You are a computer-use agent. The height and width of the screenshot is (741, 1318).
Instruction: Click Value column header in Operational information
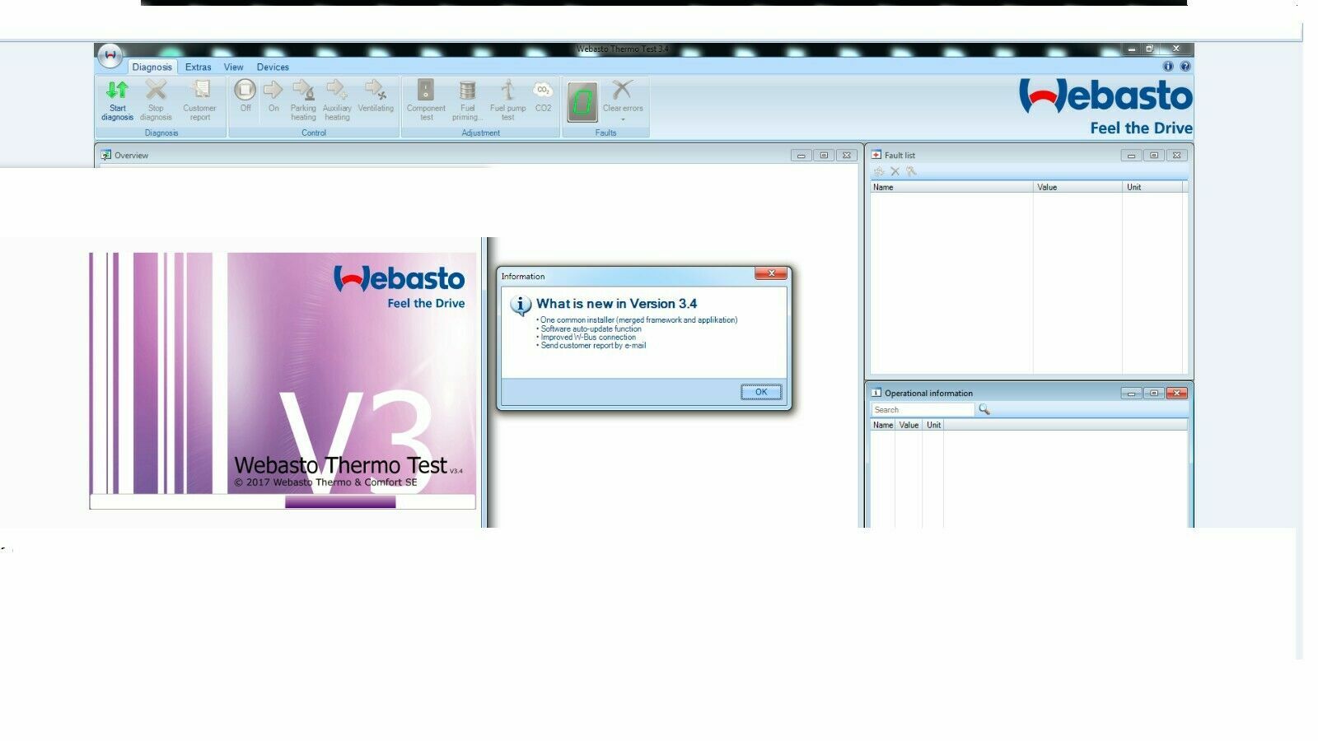click(909, 425)
